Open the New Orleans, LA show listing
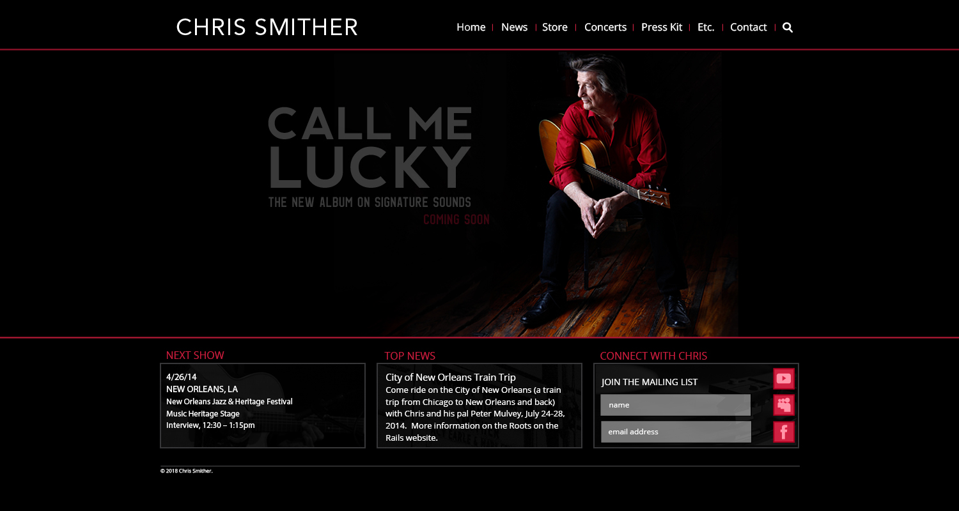The height and width of the screenshot is (511, 959). (202, 389)
